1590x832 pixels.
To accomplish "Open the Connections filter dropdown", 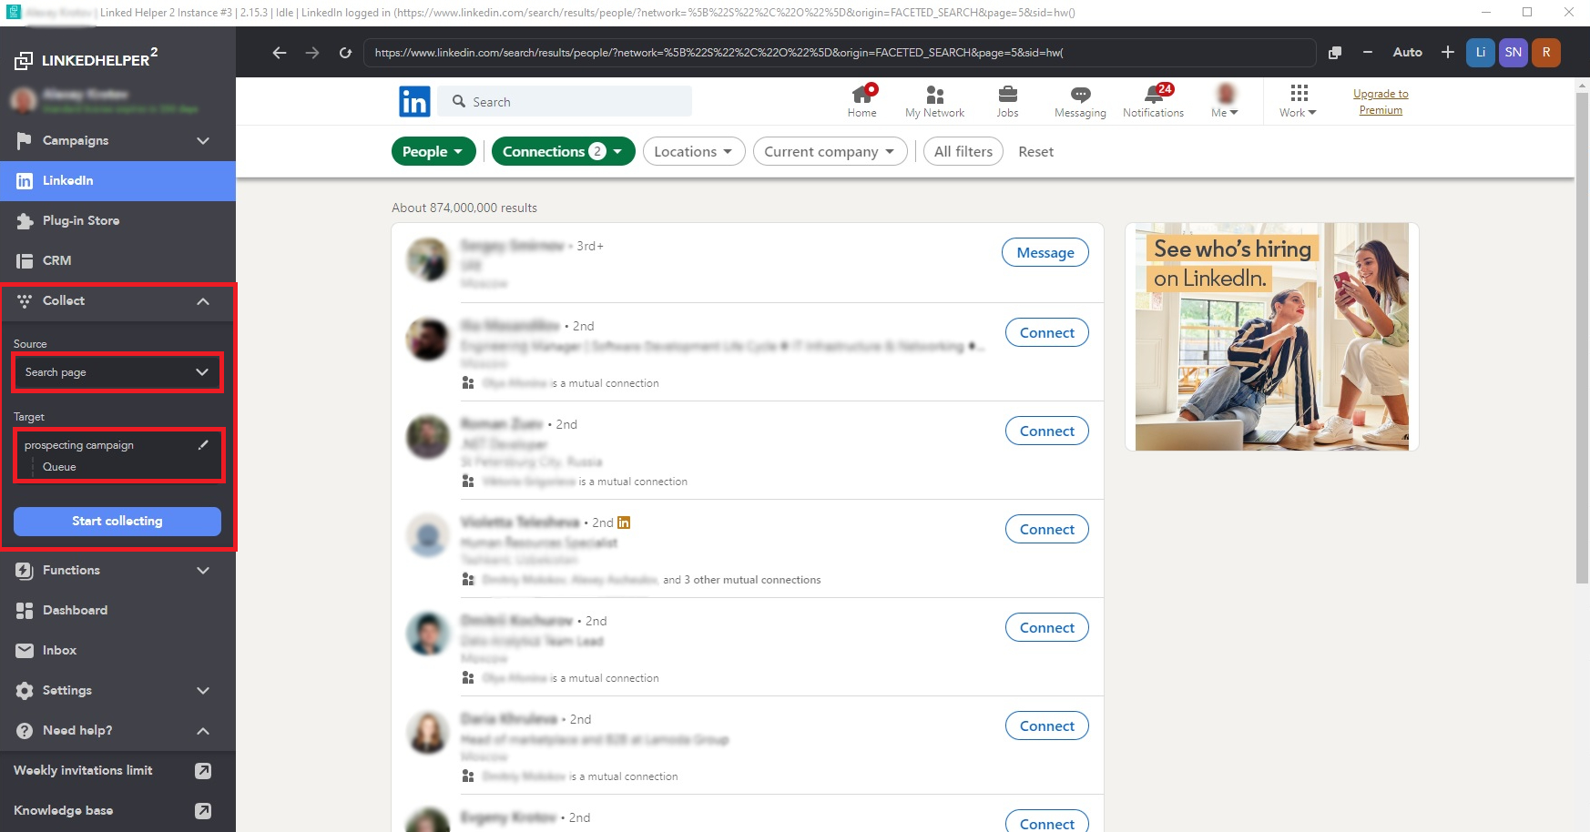I will [x=563, y=151].
